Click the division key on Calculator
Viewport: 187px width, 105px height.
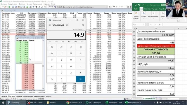81,53
